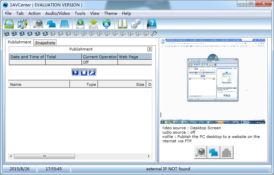Switch to numbered tab 4
The height and width of the screenshot is (175, 274).
coord(30,34)
